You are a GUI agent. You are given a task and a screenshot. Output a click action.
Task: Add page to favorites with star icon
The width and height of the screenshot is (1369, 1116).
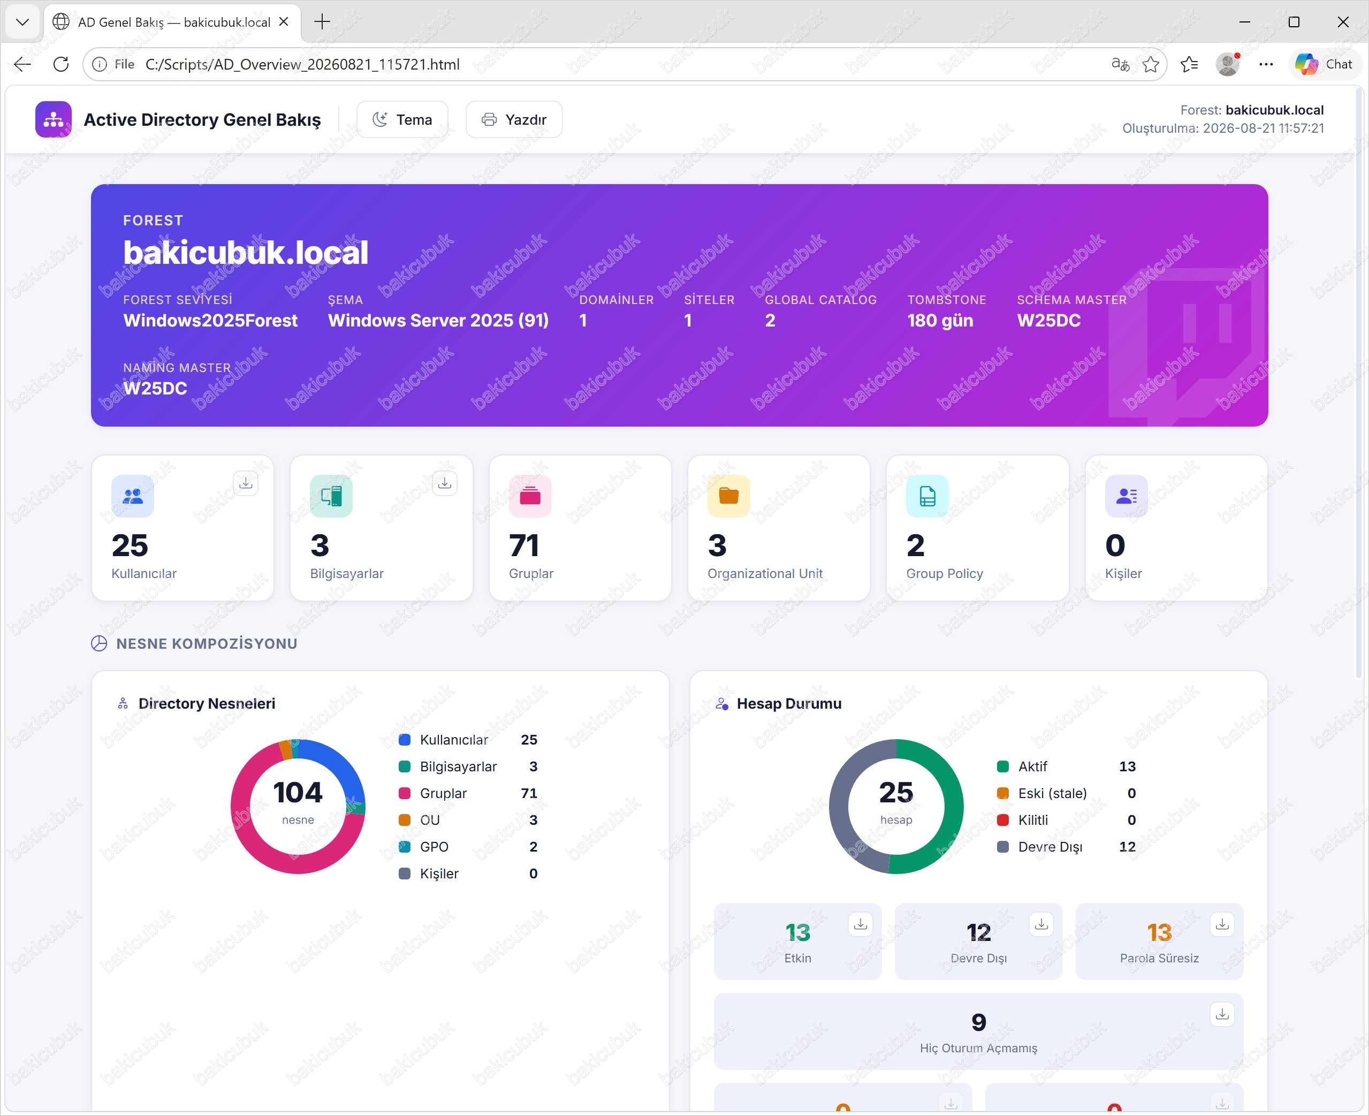click(1151, 64)
